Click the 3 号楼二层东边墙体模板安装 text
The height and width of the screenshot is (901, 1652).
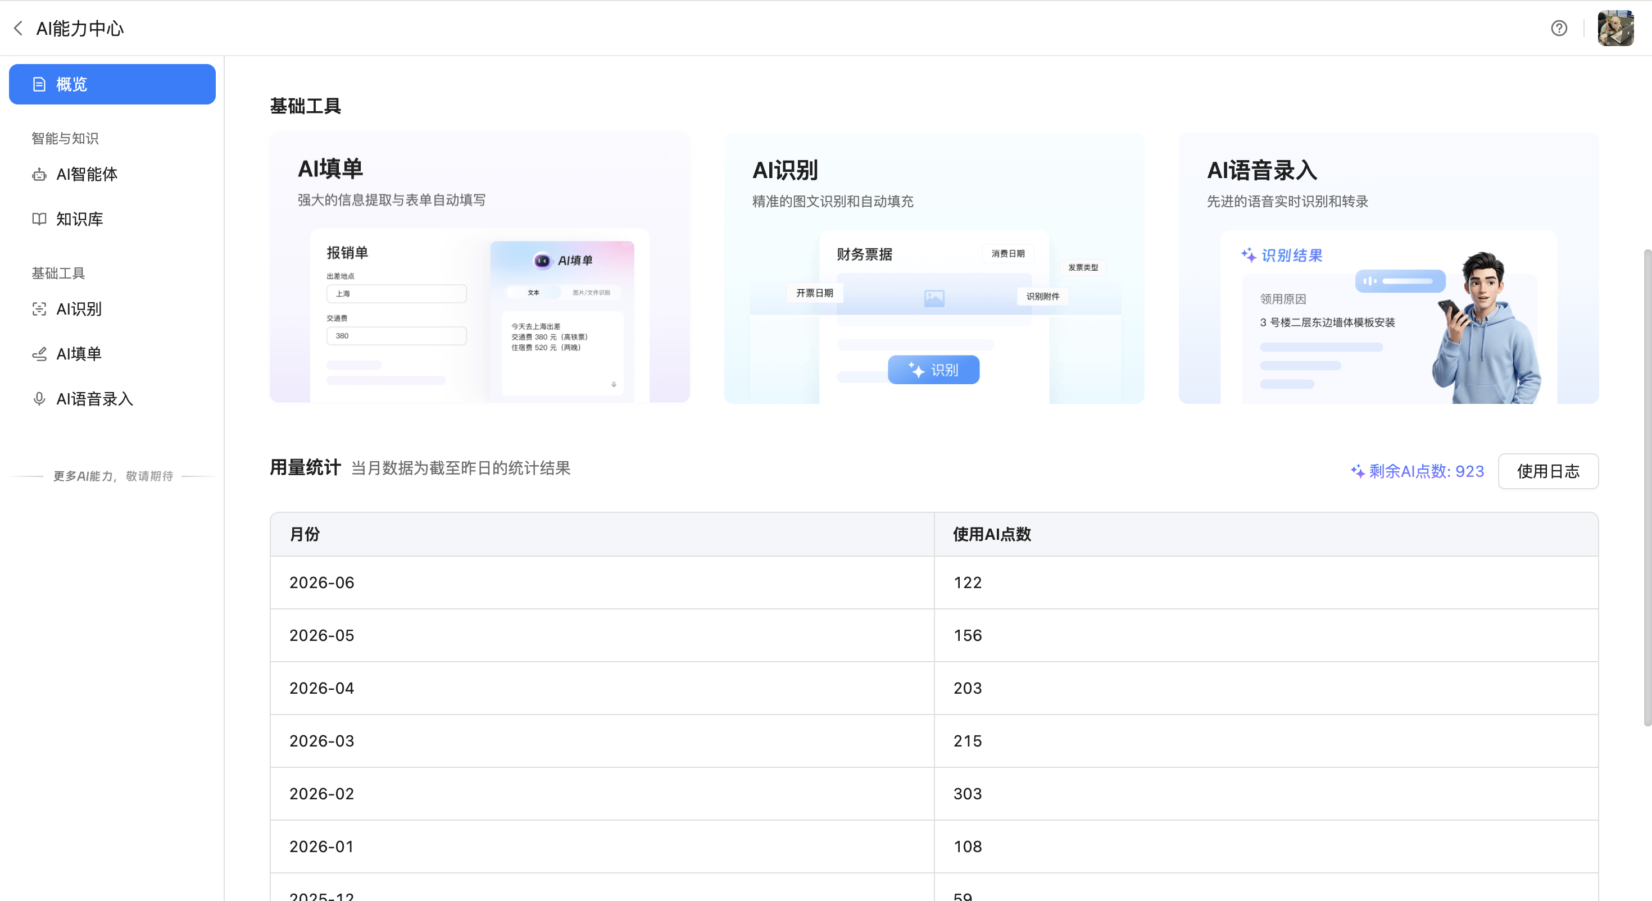coord(1327,322)
